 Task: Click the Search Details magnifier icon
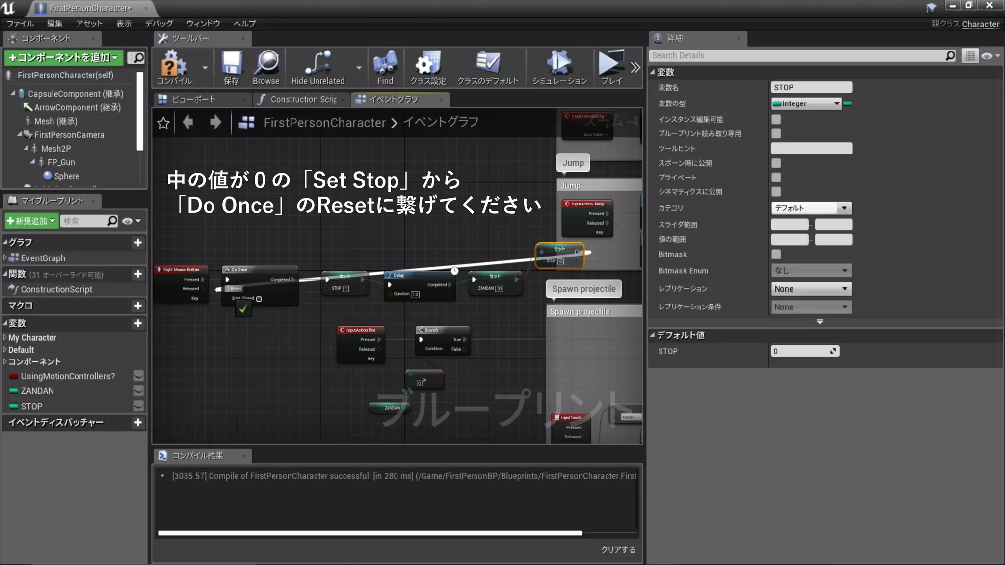(x=951, y=55)
